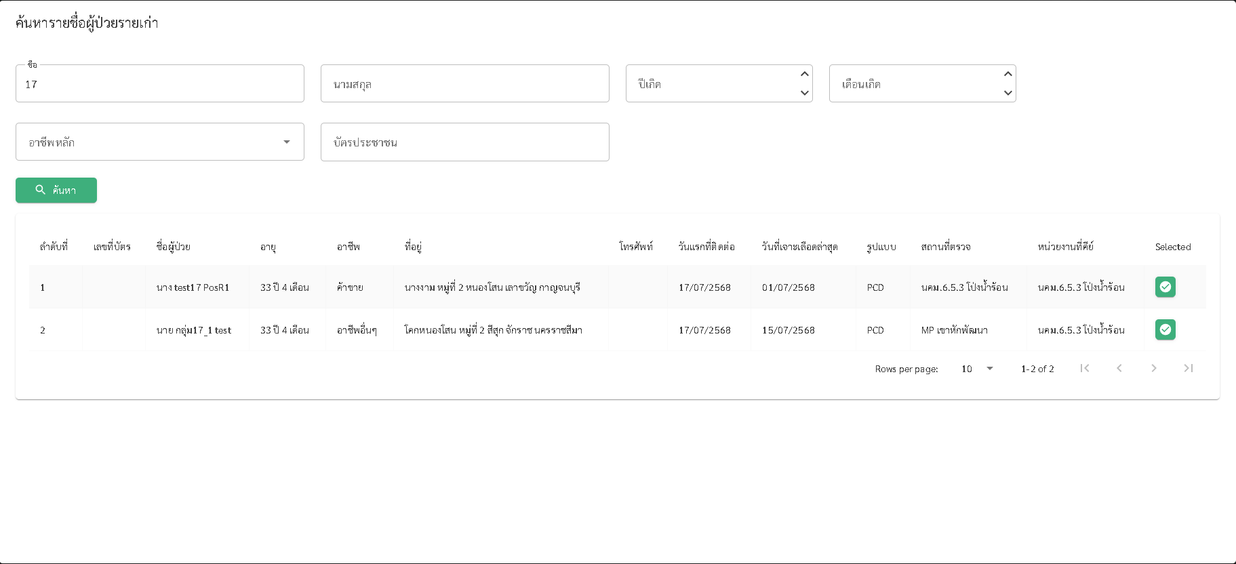Jump to the last results page
1236x564 pixels.
(1188, 368)
